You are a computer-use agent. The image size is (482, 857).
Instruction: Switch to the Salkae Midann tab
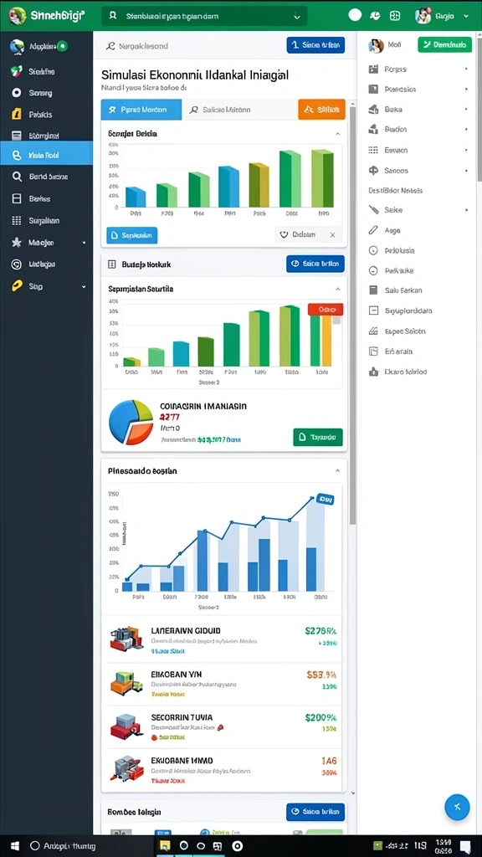click(220, 110)
